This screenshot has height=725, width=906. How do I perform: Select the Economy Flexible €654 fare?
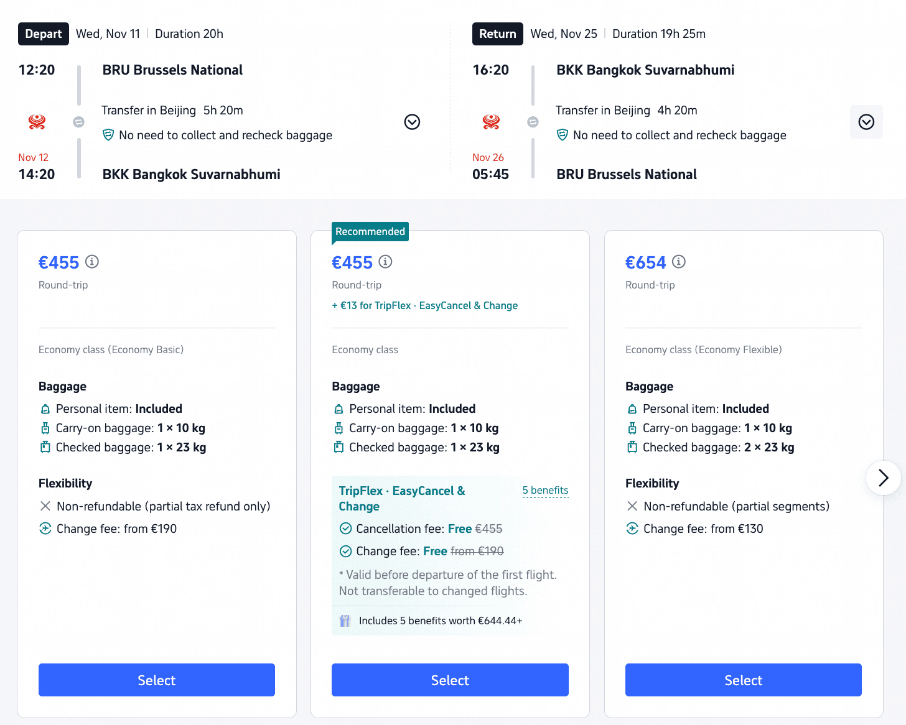click(x=744, y=680)
